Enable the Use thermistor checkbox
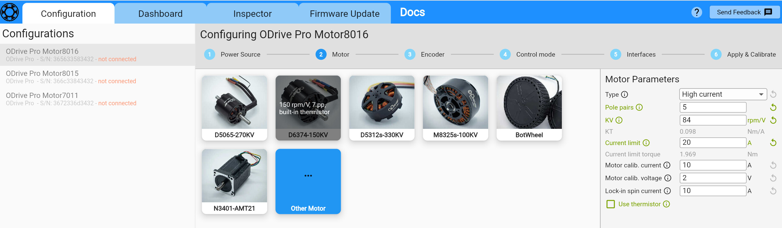 coord(611,204)
